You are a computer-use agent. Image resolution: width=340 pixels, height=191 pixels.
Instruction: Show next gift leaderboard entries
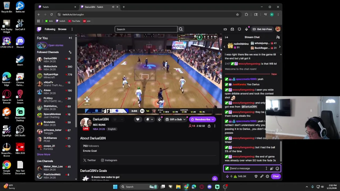click(279, 47)
